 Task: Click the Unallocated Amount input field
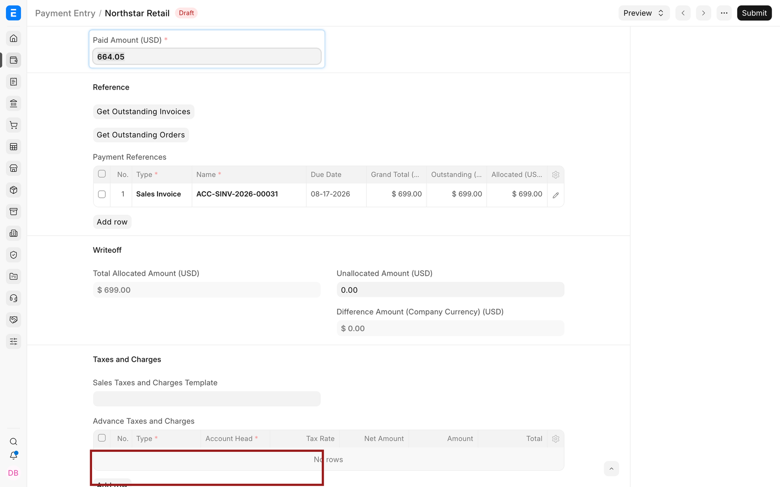[x=450, y=290]
